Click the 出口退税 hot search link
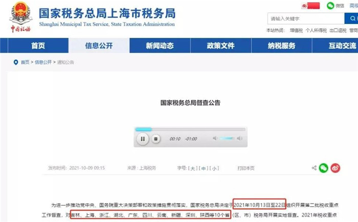358x222 pixels. coord(338,30)
